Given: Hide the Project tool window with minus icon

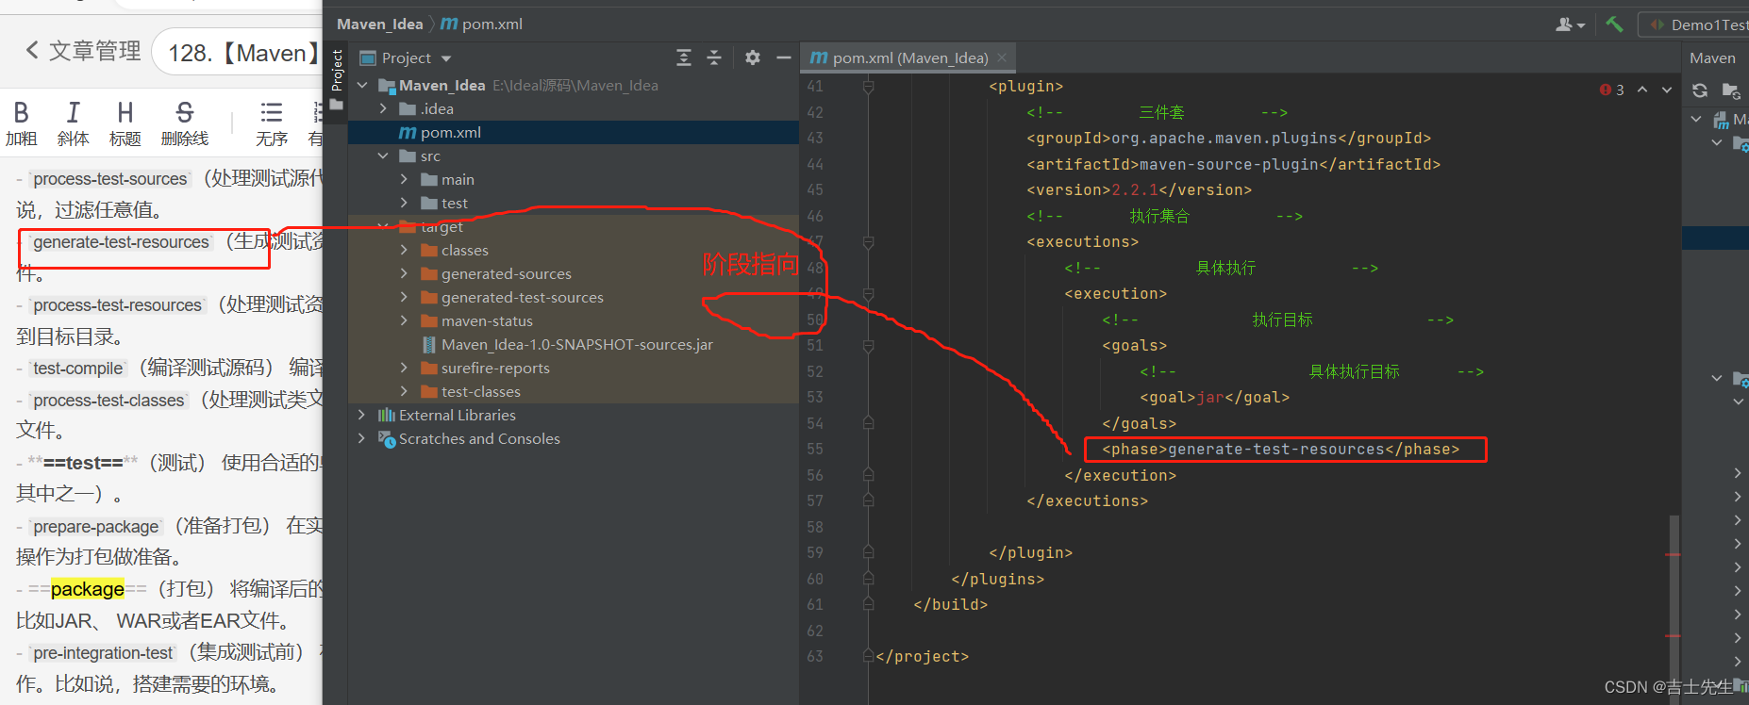Looking at the screenshot, I should [783, 58].
